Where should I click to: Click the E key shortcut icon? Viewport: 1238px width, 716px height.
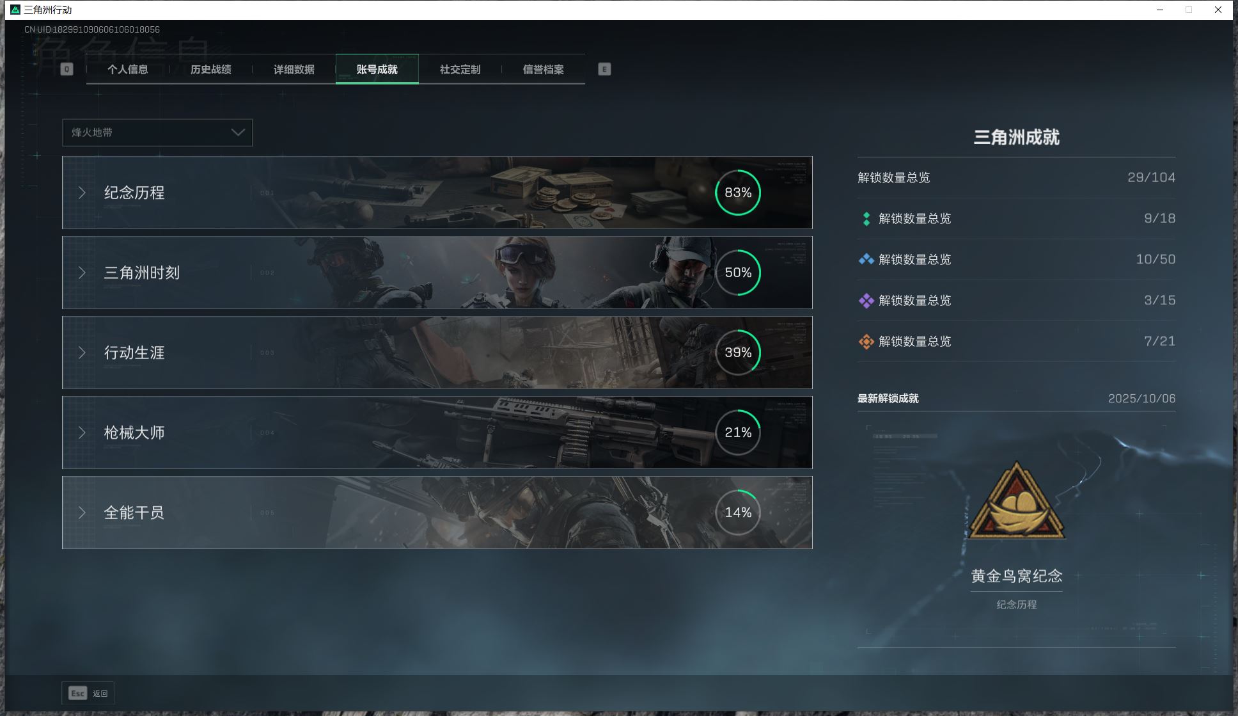pos(604,69)
